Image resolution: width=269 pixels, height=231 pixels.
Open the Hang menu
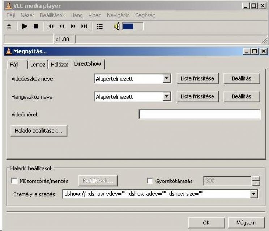(77, 15)
